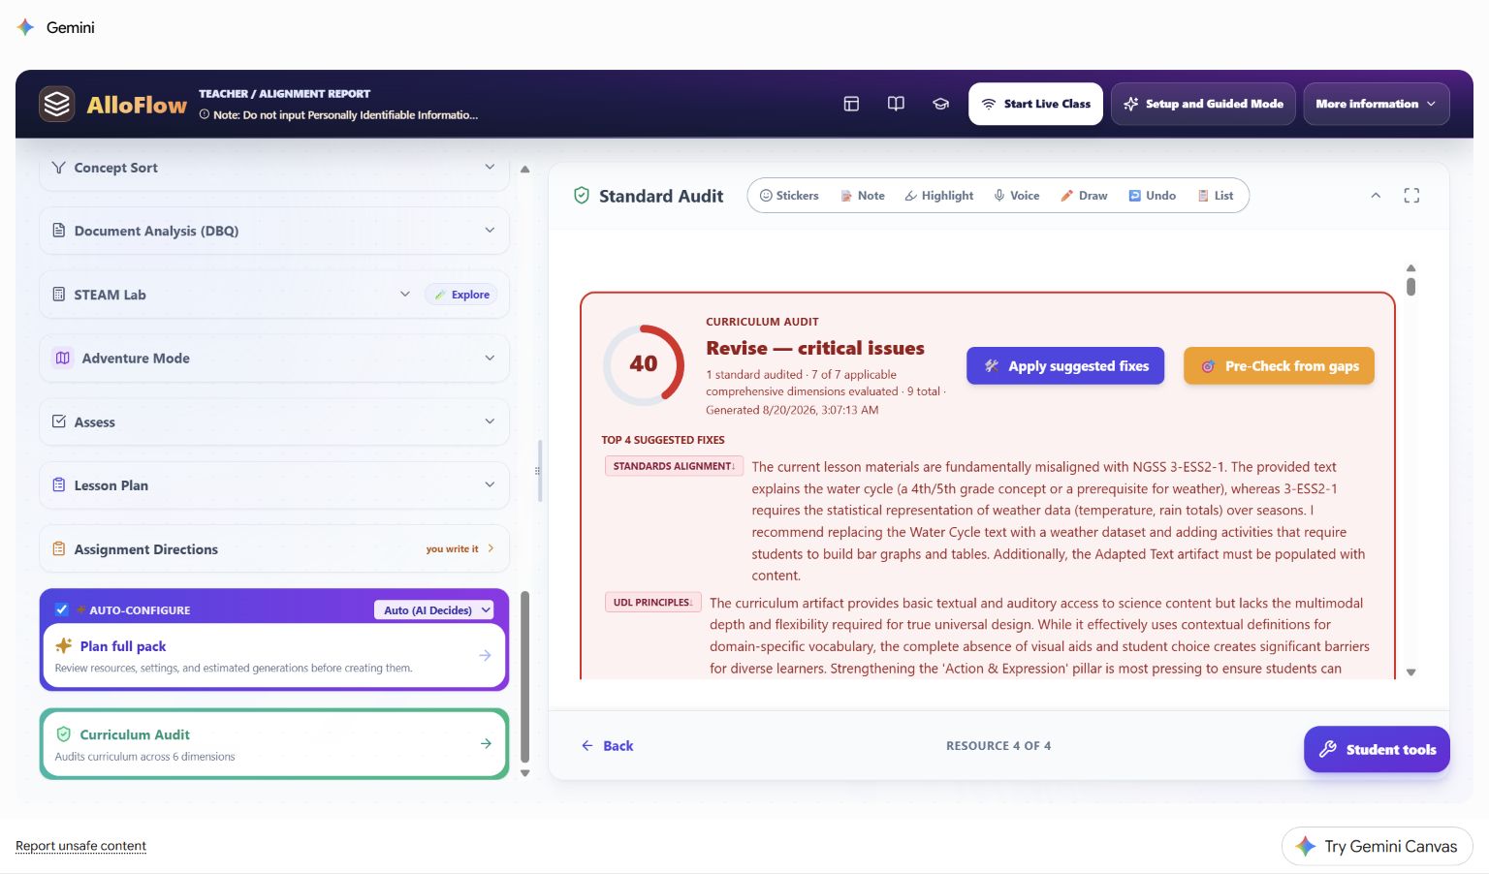Viewport: 1489px width, 874px height.
Task: Turn on the Voice tool
Action: (1016, 196)
